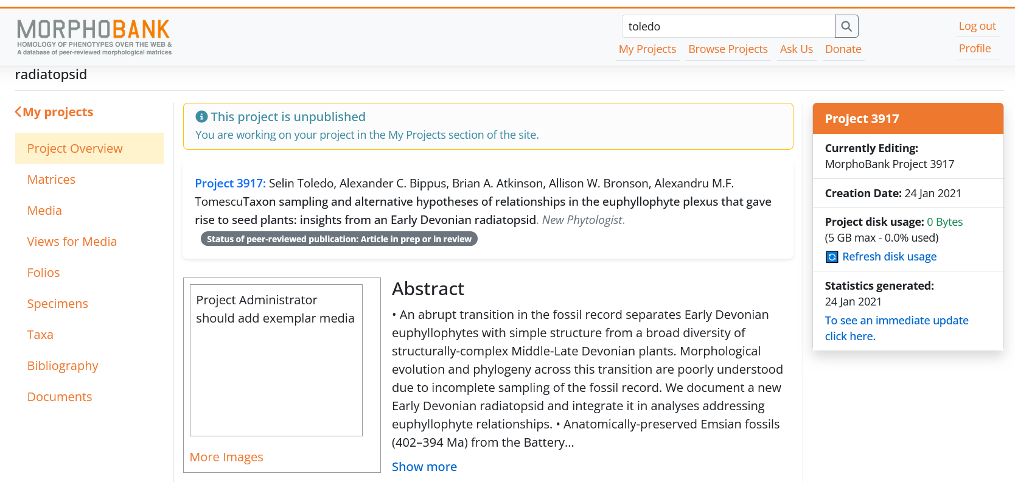1015x482 pixels.
Task: Click the exemplar media placeholder box
Action: coord(276,360)
